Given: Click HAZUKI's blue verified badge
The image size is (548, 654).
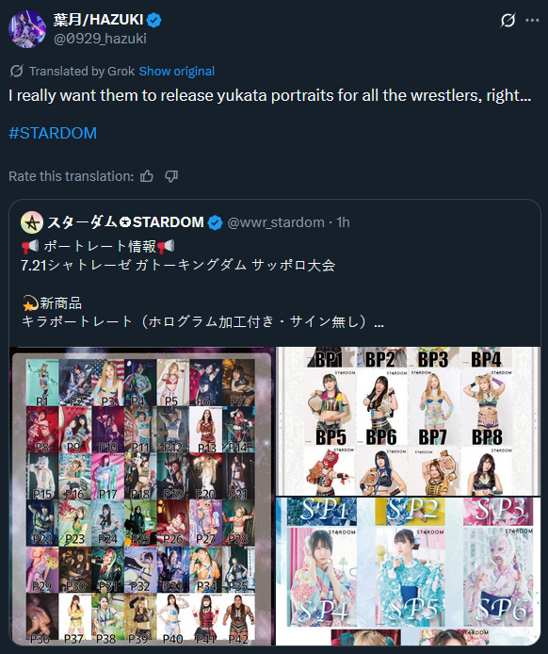Looking at the screenshot, I should click(154, 20).
